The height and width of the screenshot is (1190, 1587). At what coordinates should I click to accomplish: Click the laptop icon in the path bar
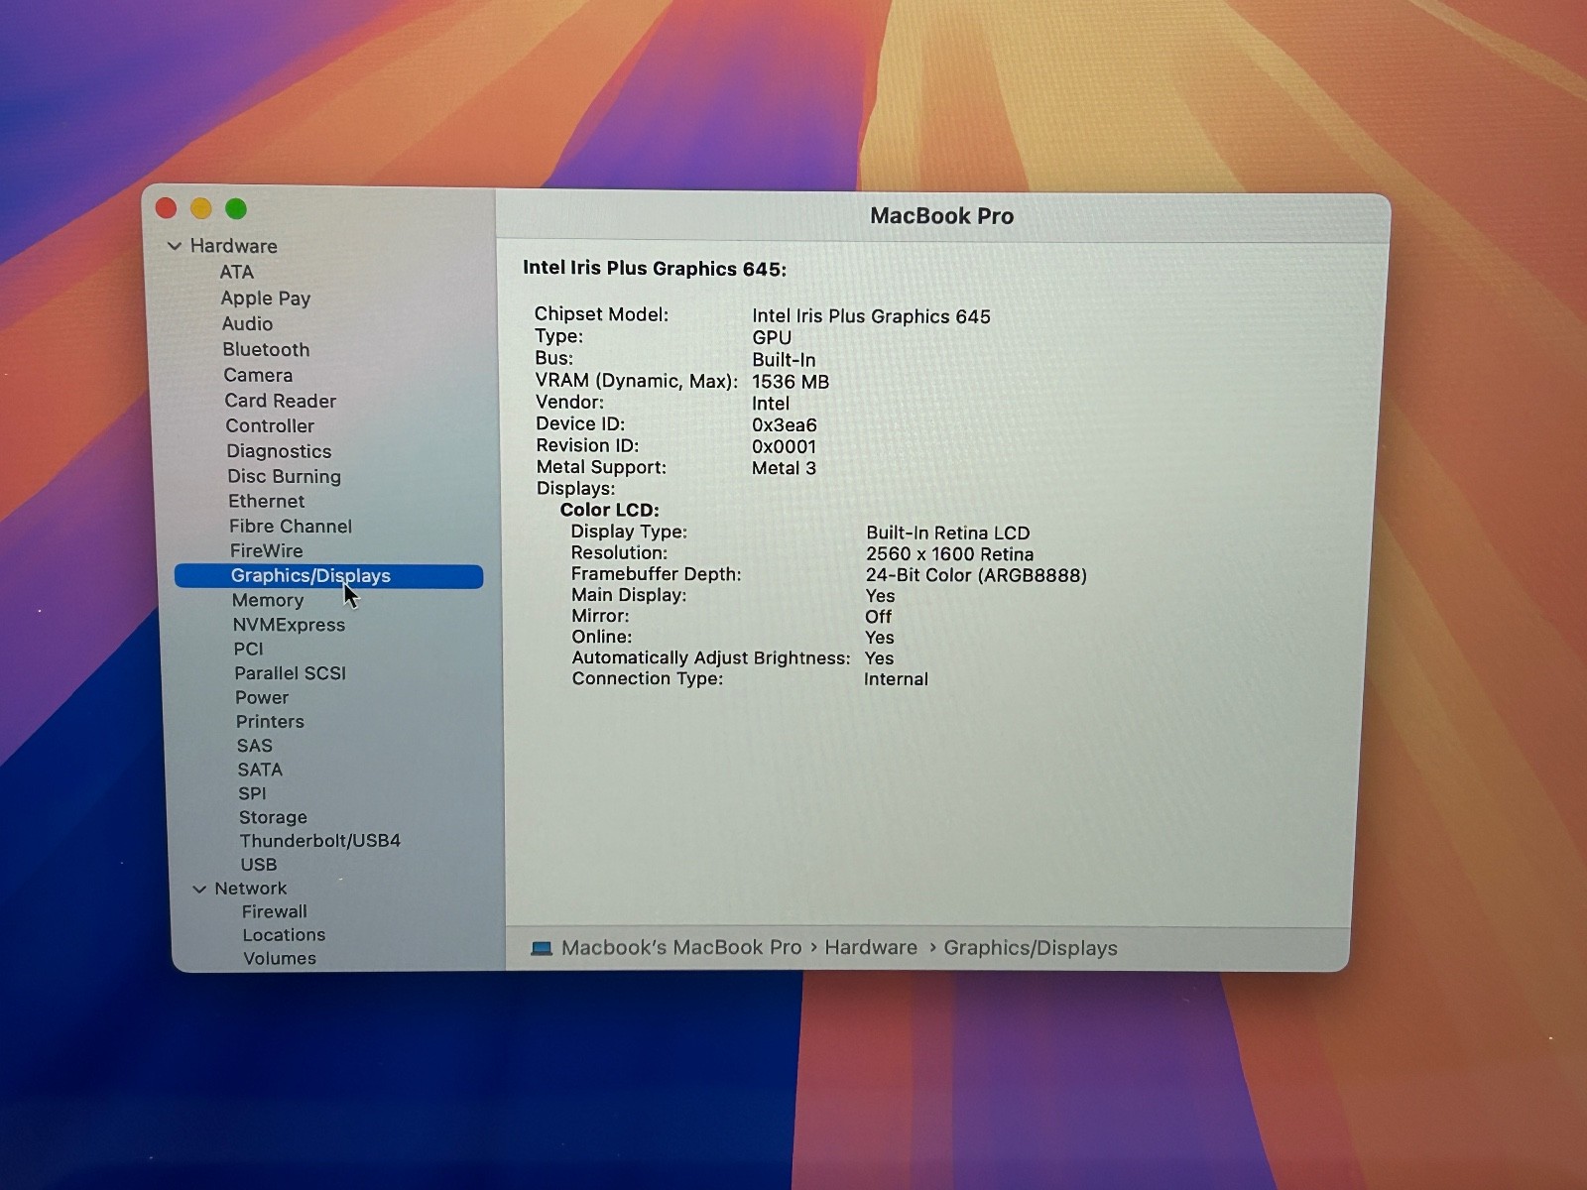coord(542,948)
